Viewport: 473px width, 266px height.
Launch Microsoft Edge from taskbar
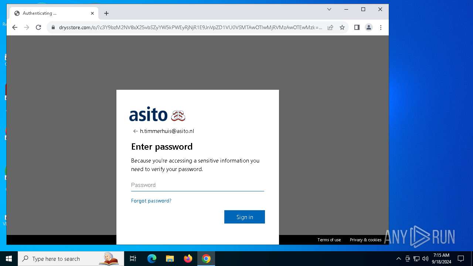pyautogui.click(x=152, y=259)
